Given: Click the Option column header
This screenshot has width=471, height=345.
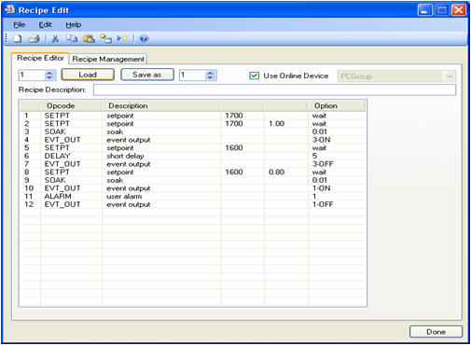Looking at the screenshot, I should point(337,105).
